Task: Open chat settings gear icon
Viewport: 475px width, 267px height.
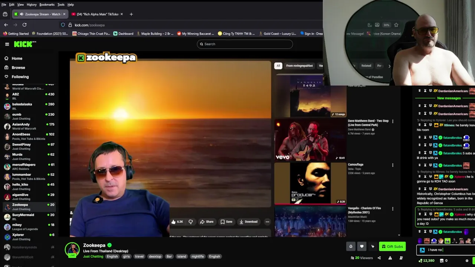Action: pos(467,261)
